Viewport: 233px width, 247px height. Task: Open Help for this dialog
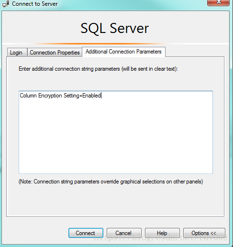coord(162,233)
